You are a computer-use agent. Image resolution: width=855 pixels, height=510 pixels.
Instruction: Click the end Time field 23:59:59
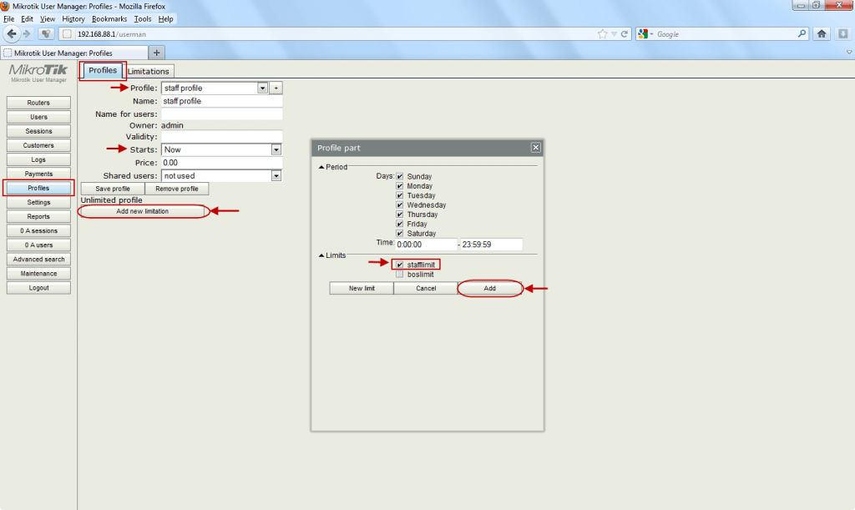point(492,245)
